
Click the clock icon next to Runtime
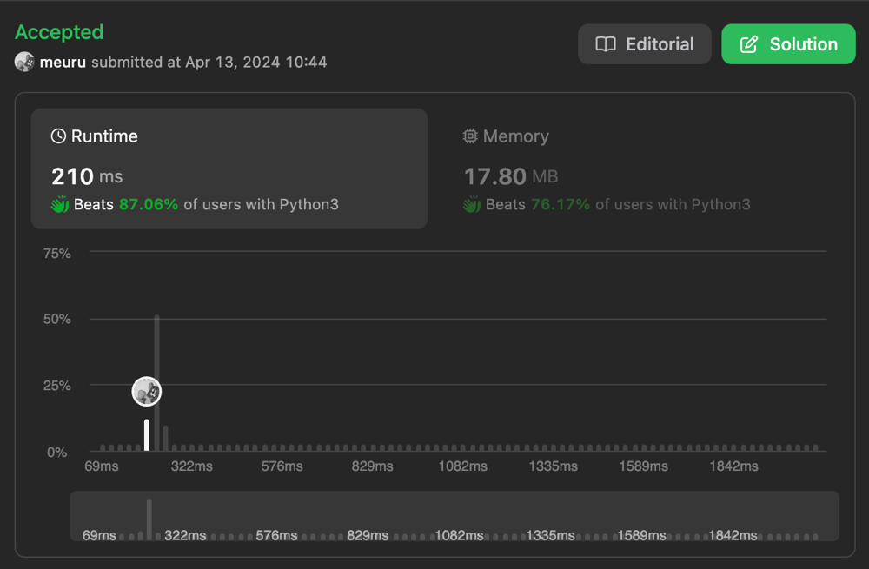[x=58, y=136]
